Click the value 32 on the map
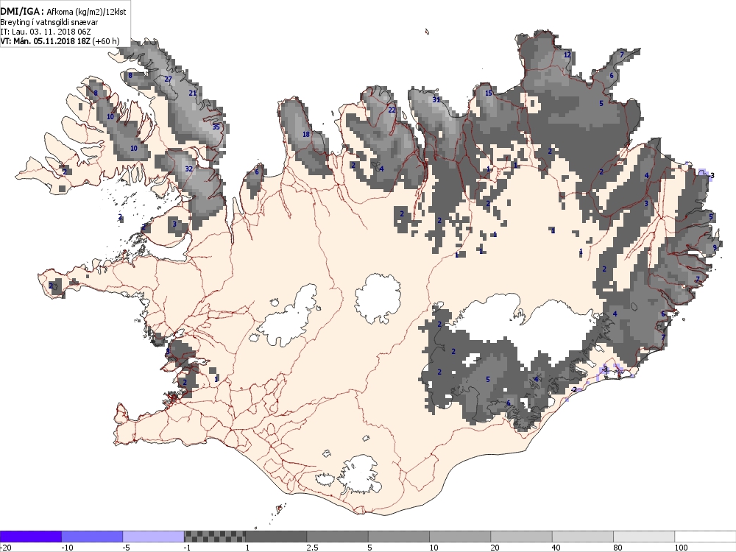The image size is (736, 552). point(188,169)
